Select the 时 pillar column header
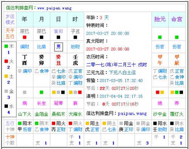This screenshot has width=189, height=149. [75, 20]
